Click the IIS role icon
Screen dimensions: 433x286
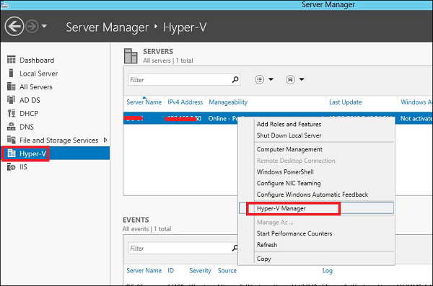point(12,166)
